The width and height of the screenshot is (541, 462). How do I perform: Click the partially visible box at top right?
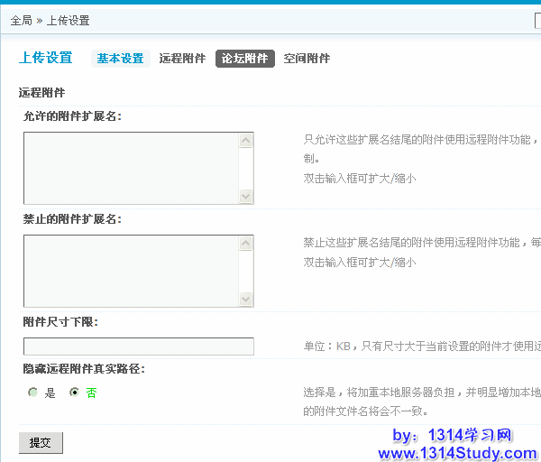click(x=537, y=20)
